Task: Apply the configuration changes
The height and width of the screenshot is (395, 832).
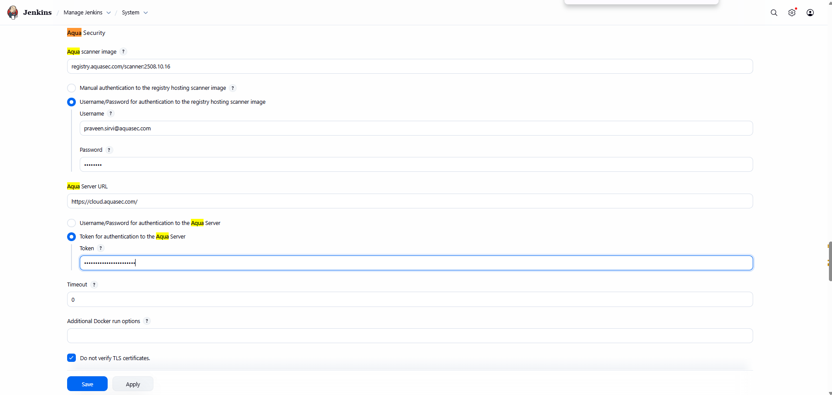Action: coord(133,384)
